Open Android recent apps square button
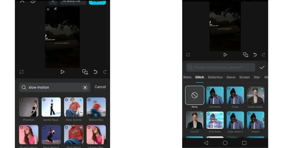Image resolution: width=283 pixels, height=148 pixels. [244, 143]
